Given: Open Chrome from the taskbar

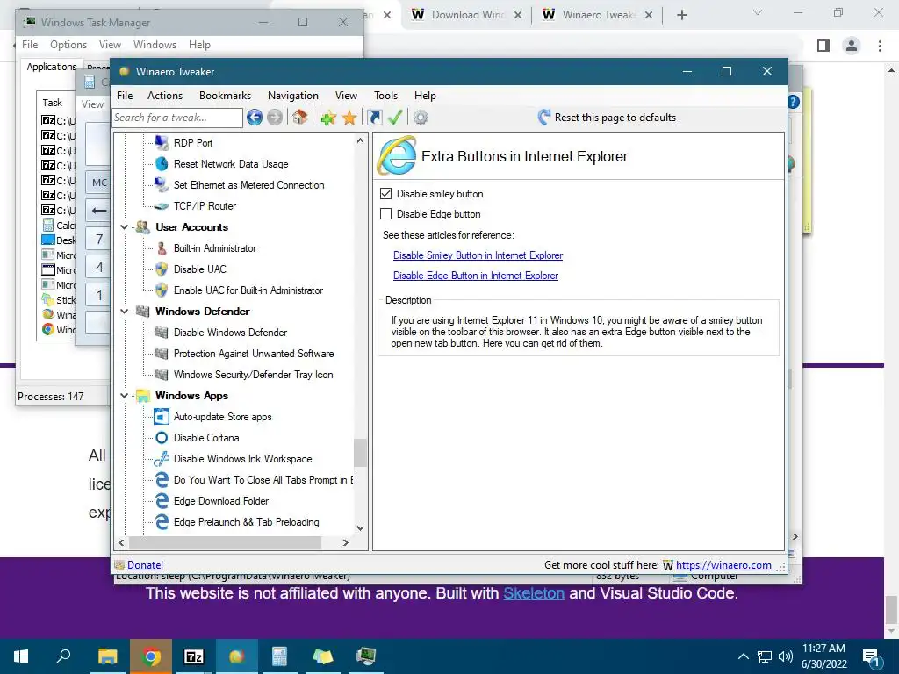Looking at the screenshot, I should click(151, 656).
